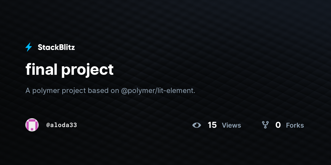This screenshot has height=165, width=331.
Task: Click the fork icon beside 0 Forks
Action: point(265,125)
